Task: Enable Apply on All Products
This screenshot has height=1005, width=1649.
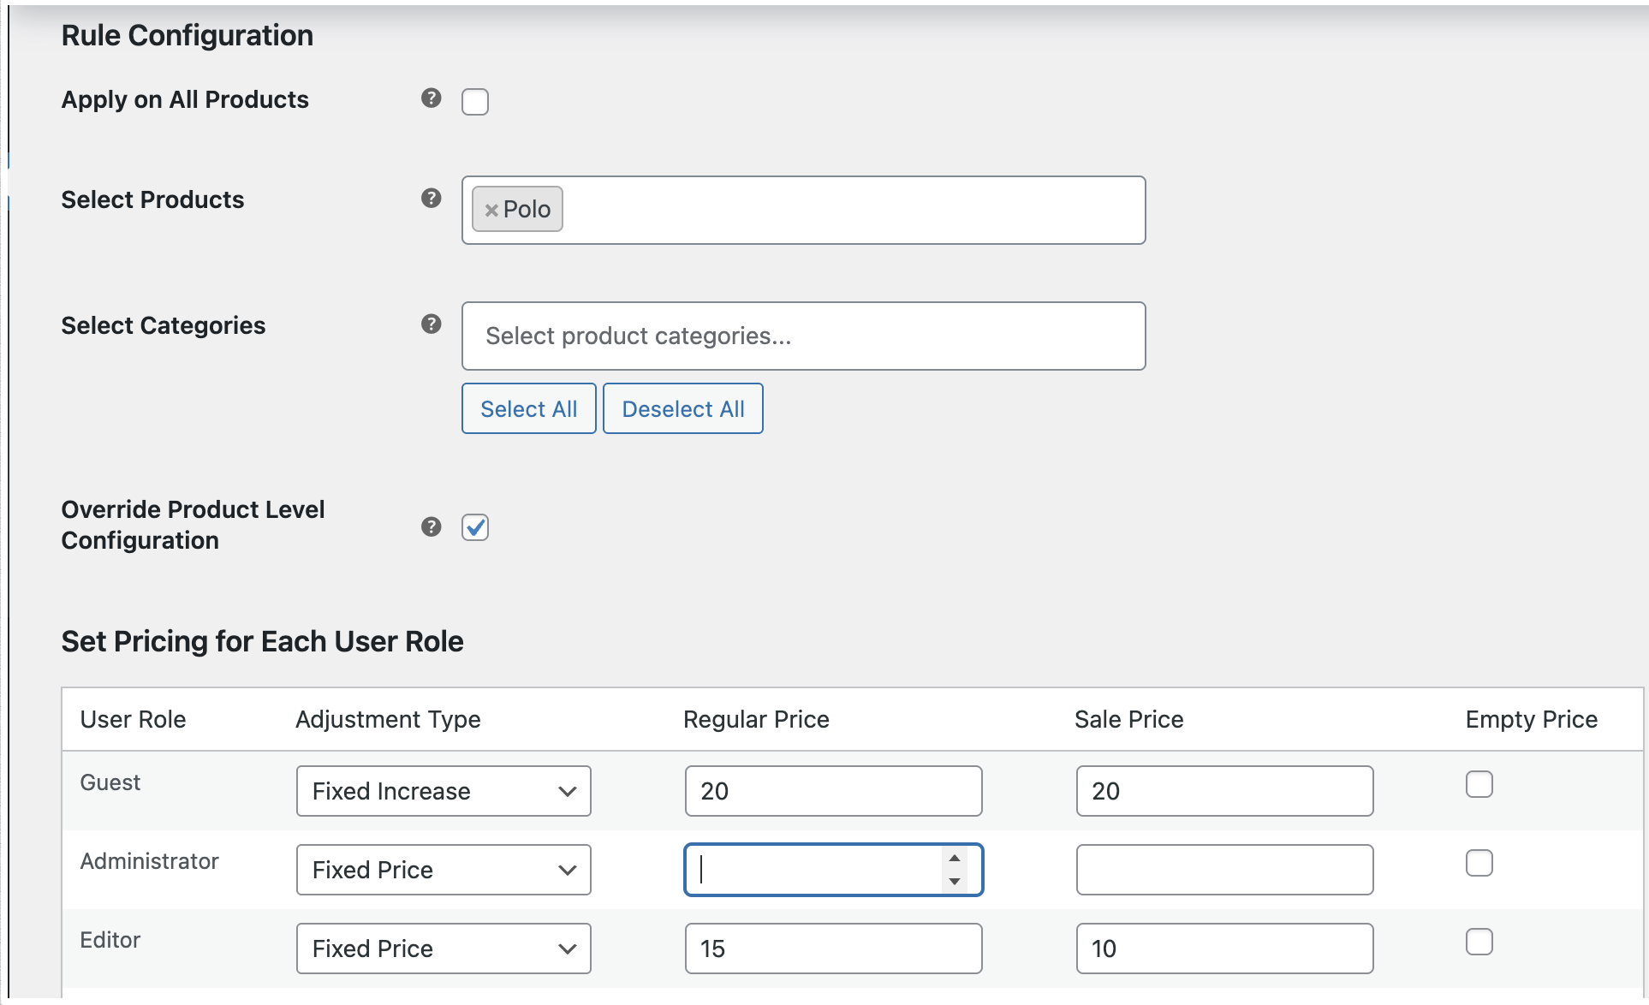Action: 475,101
